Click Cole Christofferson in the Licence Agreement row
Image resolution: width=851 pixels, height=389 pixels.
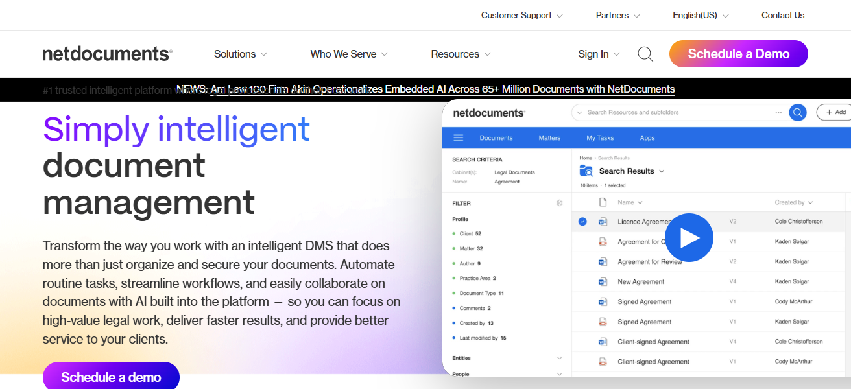[798, 222]
